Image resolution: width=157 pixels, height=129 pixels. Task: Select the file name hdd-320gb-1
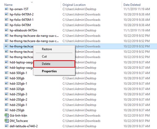(x=18, y=84)
